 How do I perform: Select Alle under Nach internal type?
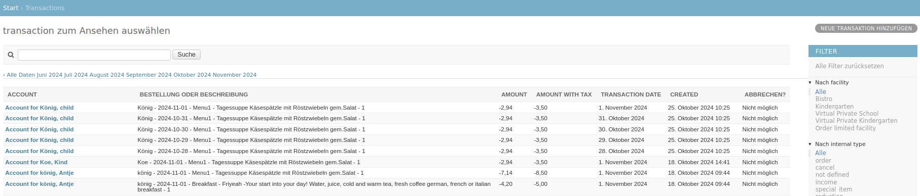821,153
